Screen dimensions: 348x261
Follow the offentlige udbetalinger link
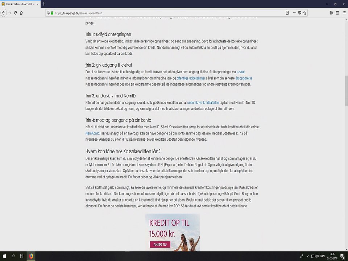click(191, 78)
